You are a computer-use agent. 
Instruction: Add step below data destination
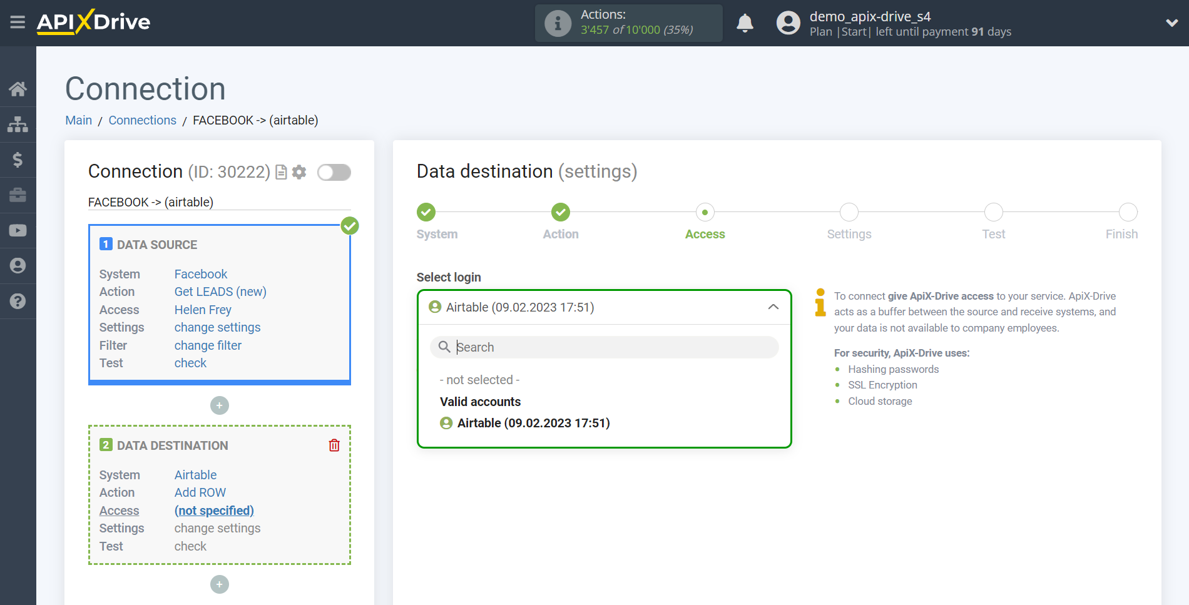[220, 584]
